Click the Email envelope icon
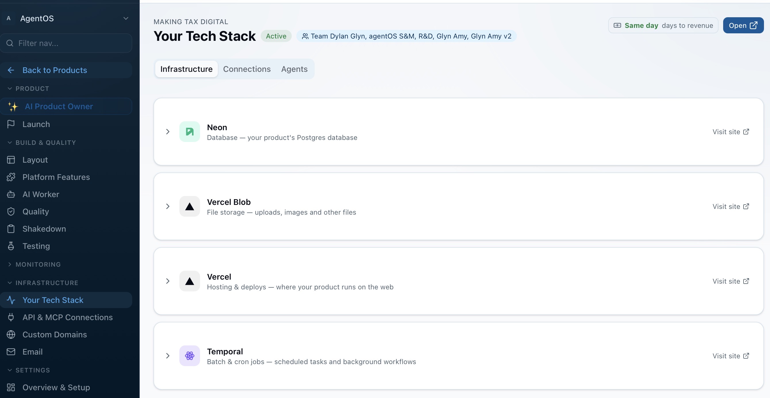The height and width of the screenshot is (398, 770). coord(11,352)
